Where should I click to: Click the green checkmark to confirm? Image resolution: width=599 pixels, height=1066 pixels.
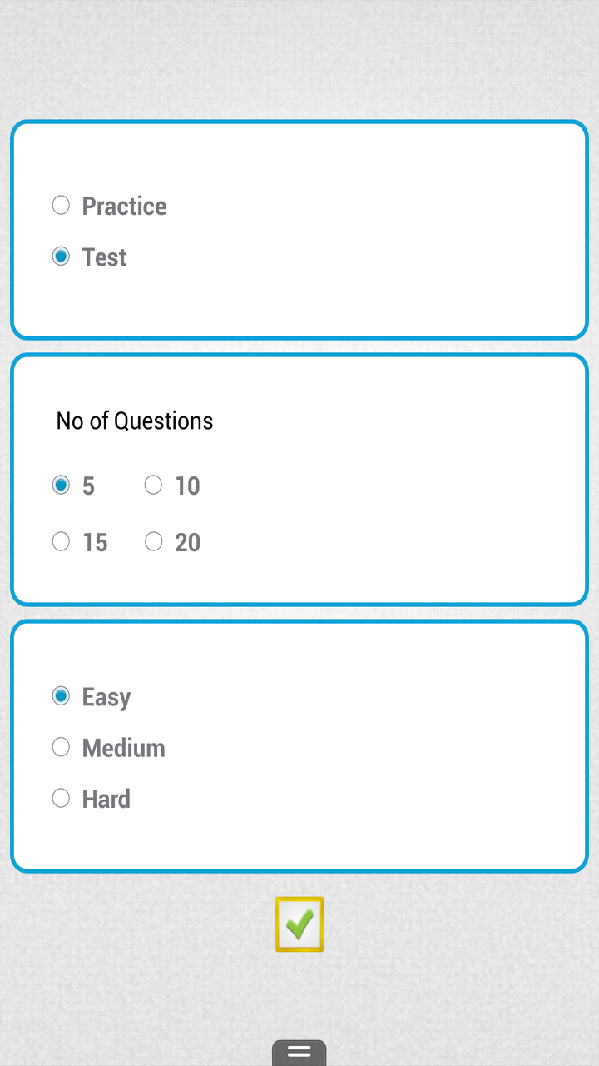299,924
